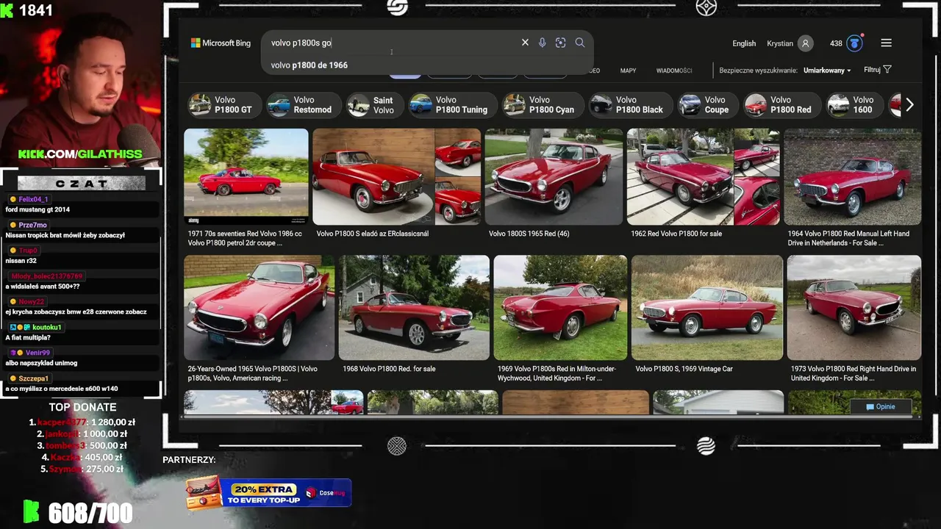This screenshot has width=941, height=529.
Task: Switch language via English link
Action: point(744,43)
